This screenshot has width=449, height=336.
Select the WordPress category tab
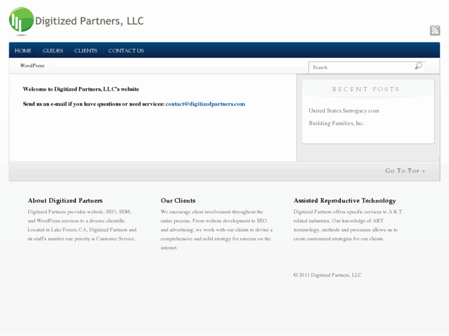32,65
